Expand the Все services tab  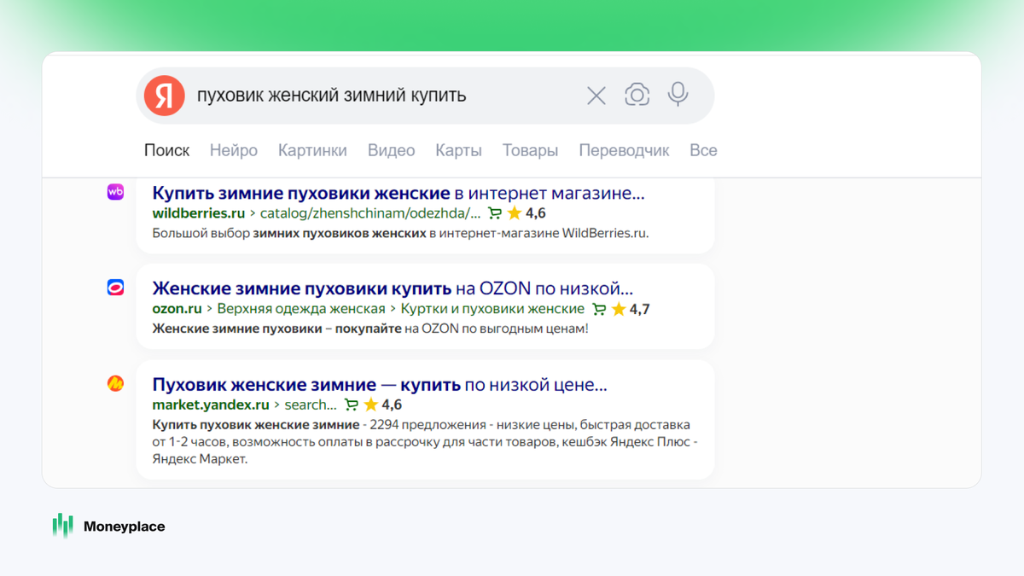point(703,150)
